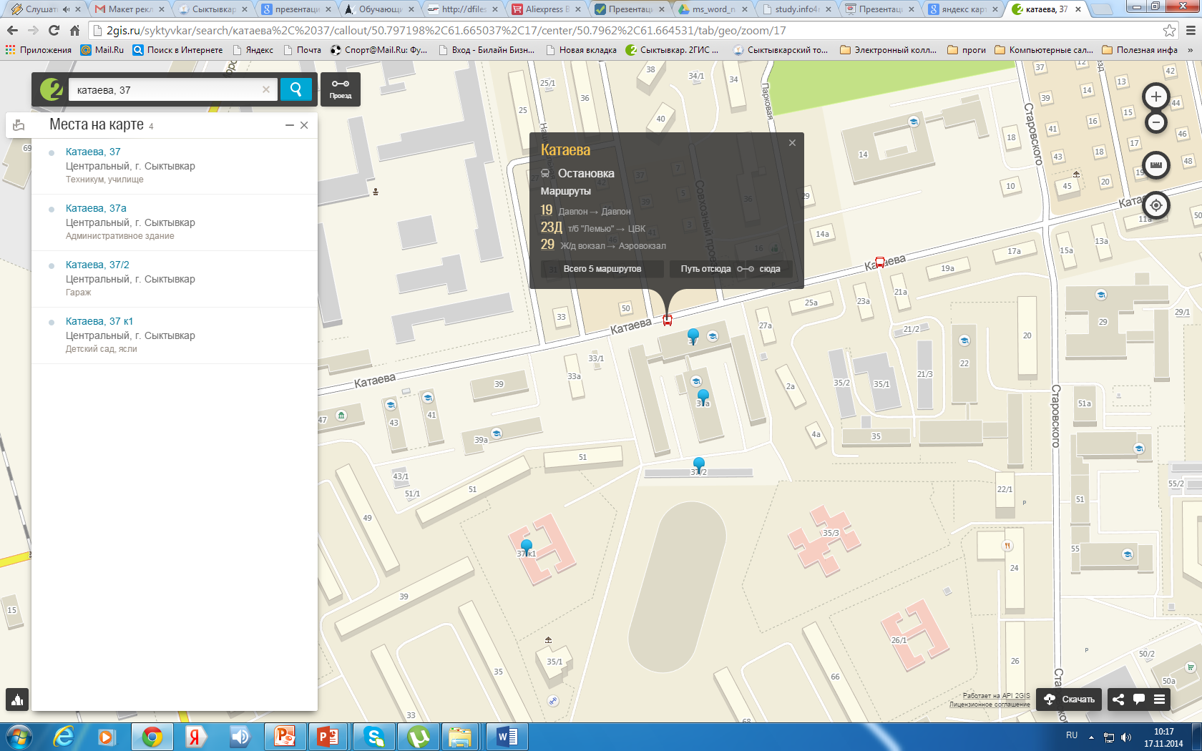This screenshot has height=751, width=1202.
Task: Click сюда route option in callout
Action: coord(770,269)
